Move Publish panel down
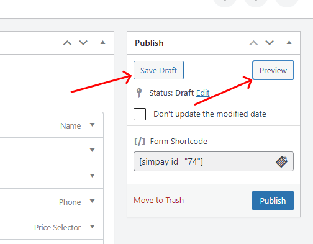This screenshot has height=244, width=313. coord(270,43)
